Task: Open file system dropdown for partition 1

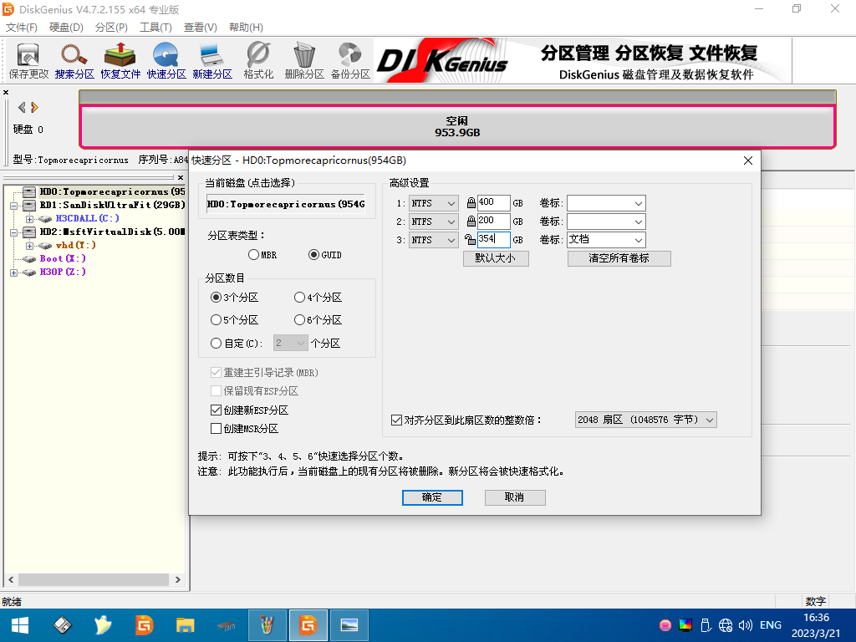Action: 434,203
